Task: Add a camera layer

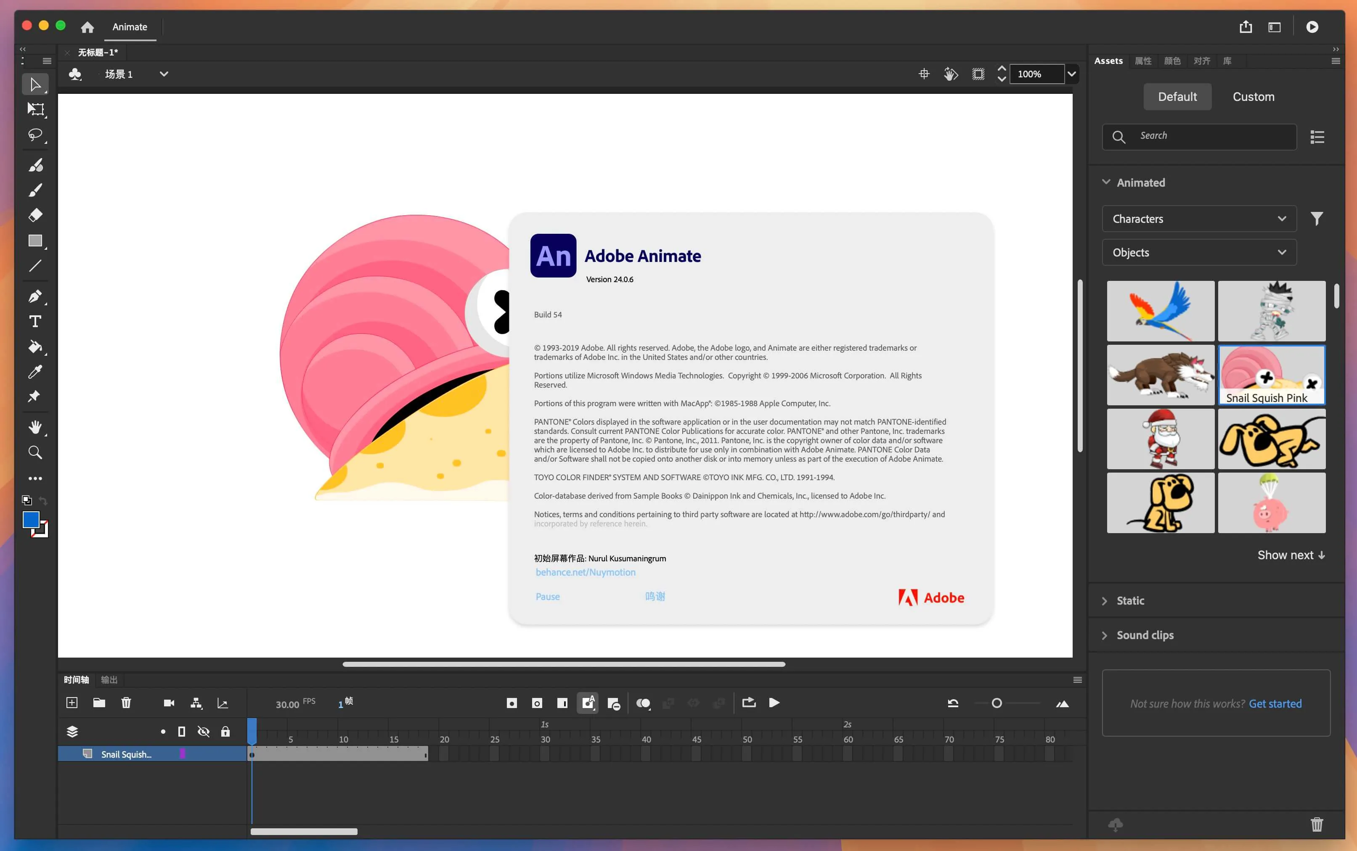Action: click(x=169, y=703)
